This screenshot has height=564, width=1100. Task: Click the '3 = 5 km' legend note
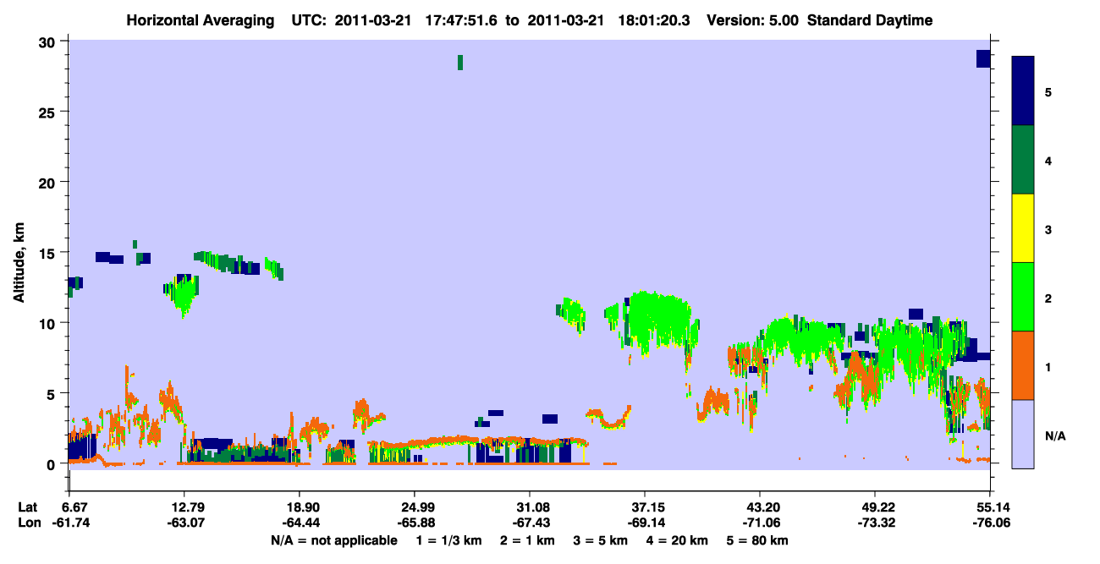point(602,540)
